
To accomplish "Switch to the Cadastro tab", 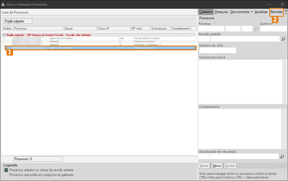I will (206, 12).
